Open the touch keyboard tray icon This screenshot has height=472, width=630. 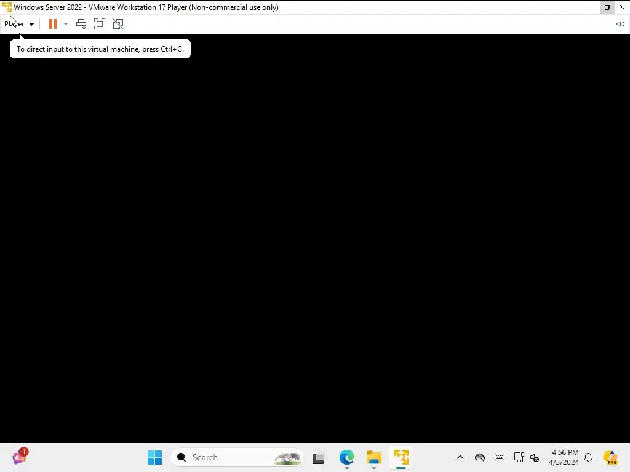tap(500, 457)
